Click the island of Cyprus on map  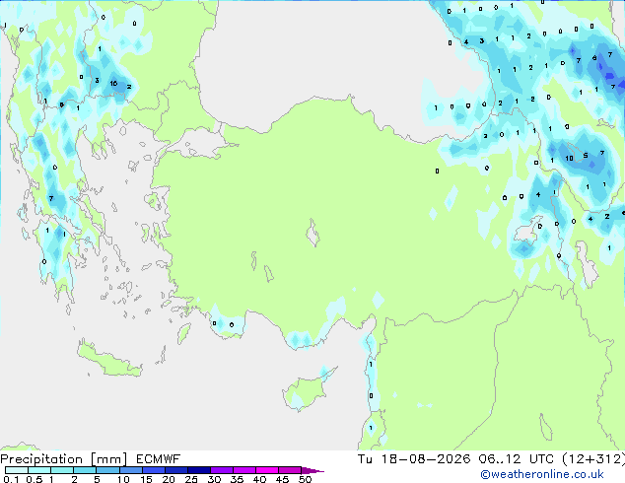pos(307,390)
